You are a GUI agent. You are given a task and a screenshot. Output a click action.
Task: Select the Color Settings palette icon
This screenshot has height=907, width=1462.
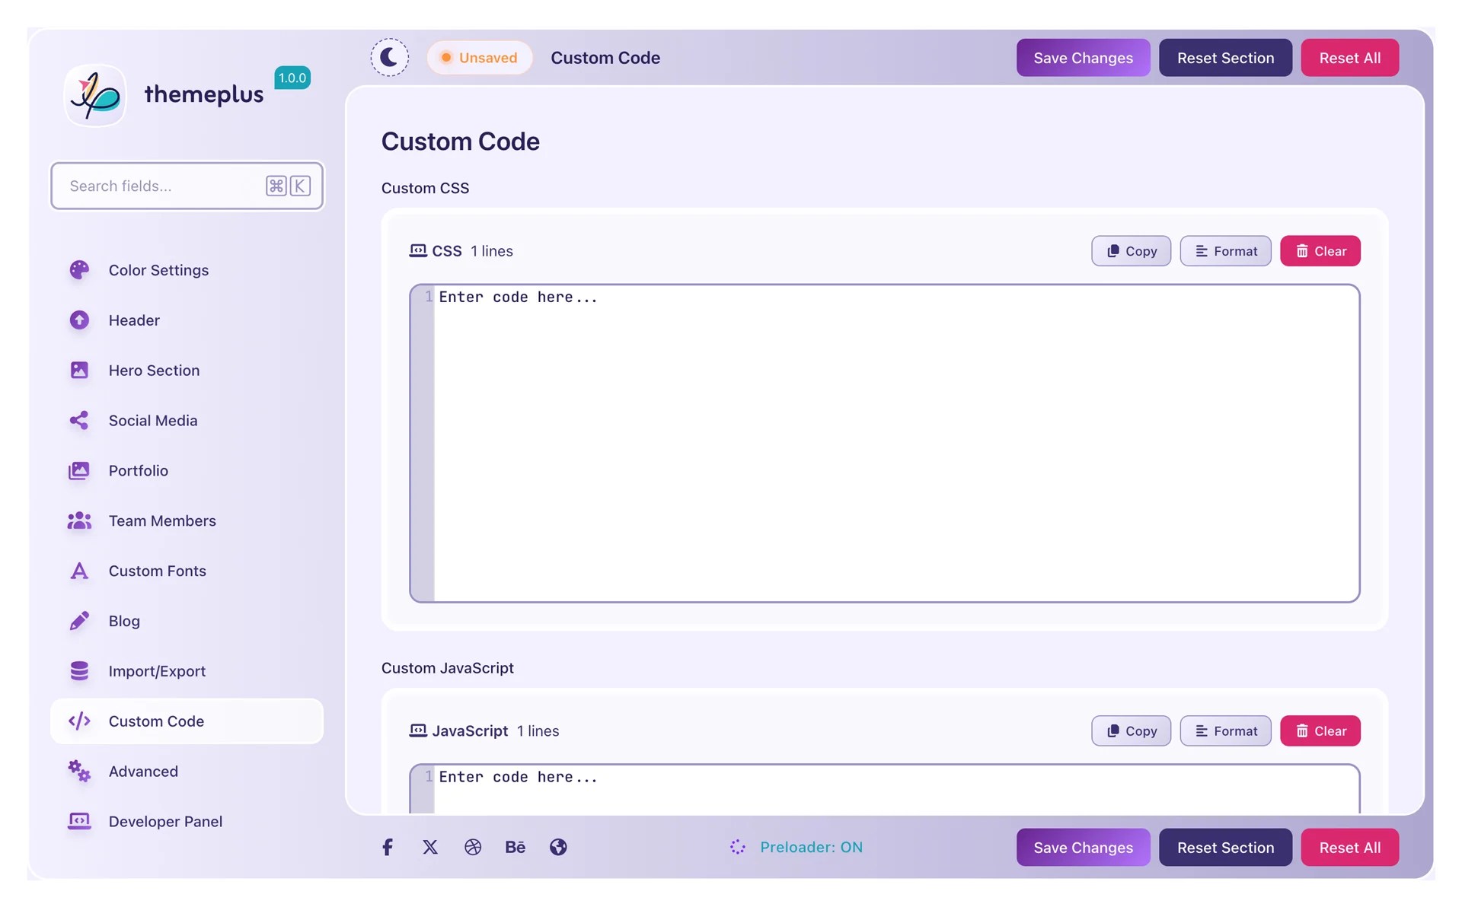click(79, 269)
